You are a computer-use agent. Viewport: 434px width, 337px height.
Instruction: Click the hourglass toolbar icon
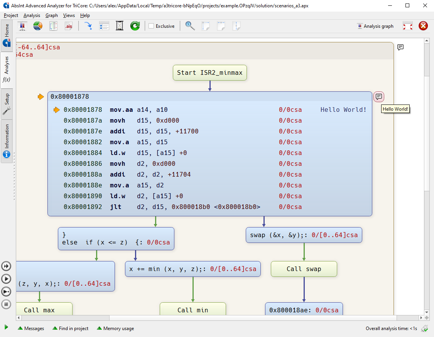(x=120, y=26)
